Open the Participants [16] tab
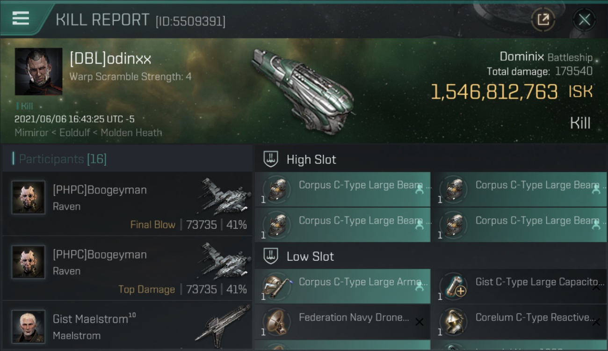608x351 pixels. 63,159
